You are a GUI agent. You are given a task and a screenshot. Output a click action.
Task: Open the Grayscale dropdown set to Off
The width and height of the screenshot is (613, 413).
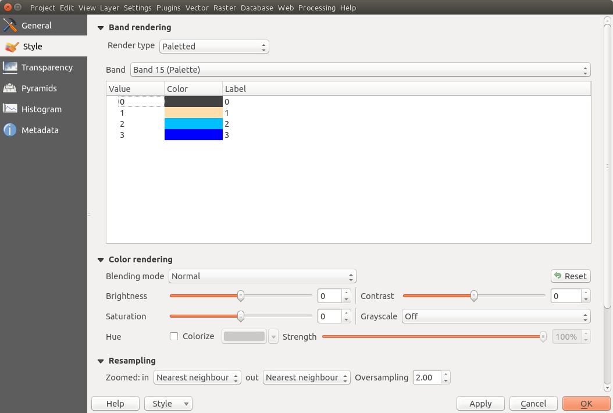point(496,316)
